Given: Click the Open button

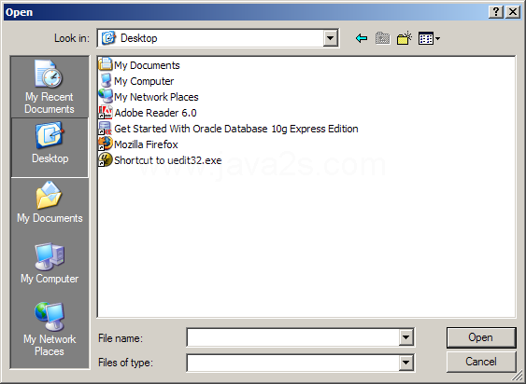Looking at the screenshot, I should pos(481,337).
